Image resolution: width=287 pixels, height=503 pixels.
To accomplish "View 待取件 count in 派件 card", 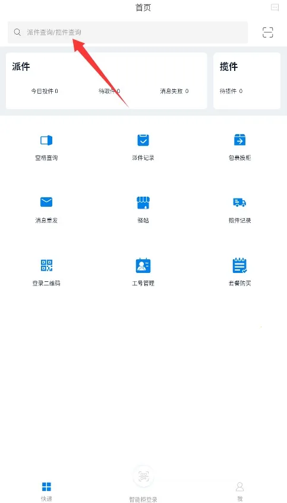I will tap(109, 91).
